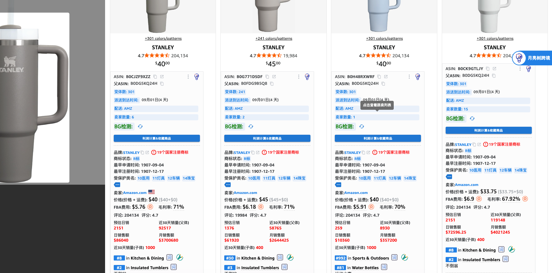The width and height of the screenshot is (552, 273).
Task: Click keyword icon beside #81 Water Bottles
Action: click(x=384, y=267)
